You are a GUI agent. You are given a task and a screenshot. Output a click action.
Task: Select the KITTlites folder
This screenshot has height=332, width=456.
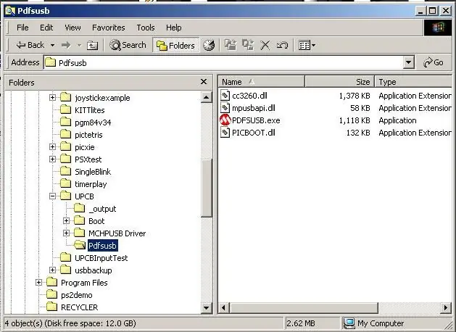(90, 110)
